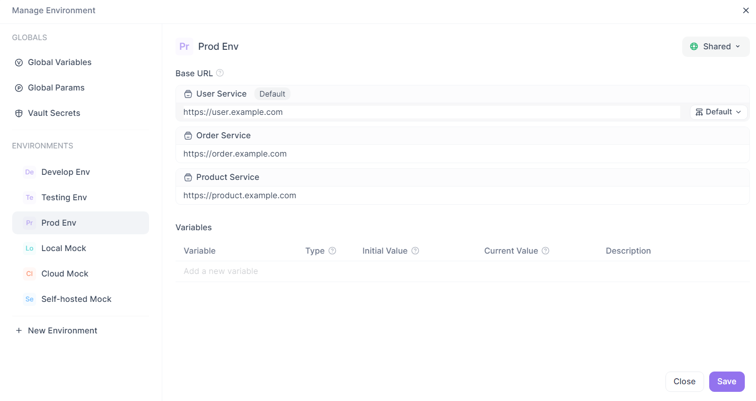Click the Testing Env 'Te' badge
The height and width of the screenshot is (401, 756).
[x=30, y=197]
